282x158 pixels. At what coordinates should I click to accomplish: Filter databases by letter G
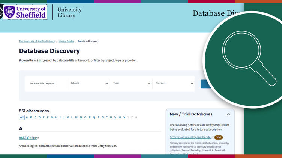(52, 117)
